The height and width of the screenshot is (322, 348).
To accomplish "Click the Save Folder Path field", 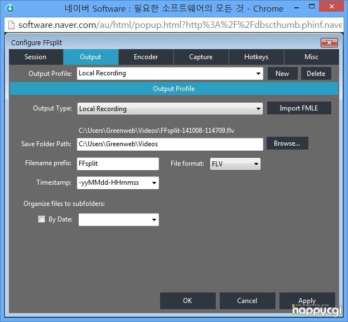I will click(x=170, y=144).
